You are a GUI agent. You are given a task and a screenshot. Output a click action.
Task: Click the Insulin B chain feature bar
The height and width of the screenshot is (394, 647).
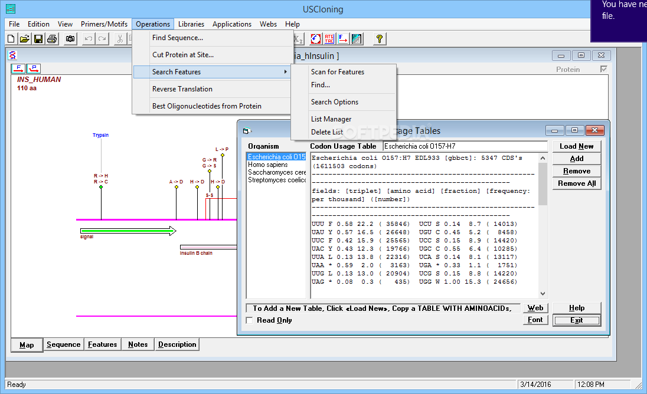(x=208, y=247)
